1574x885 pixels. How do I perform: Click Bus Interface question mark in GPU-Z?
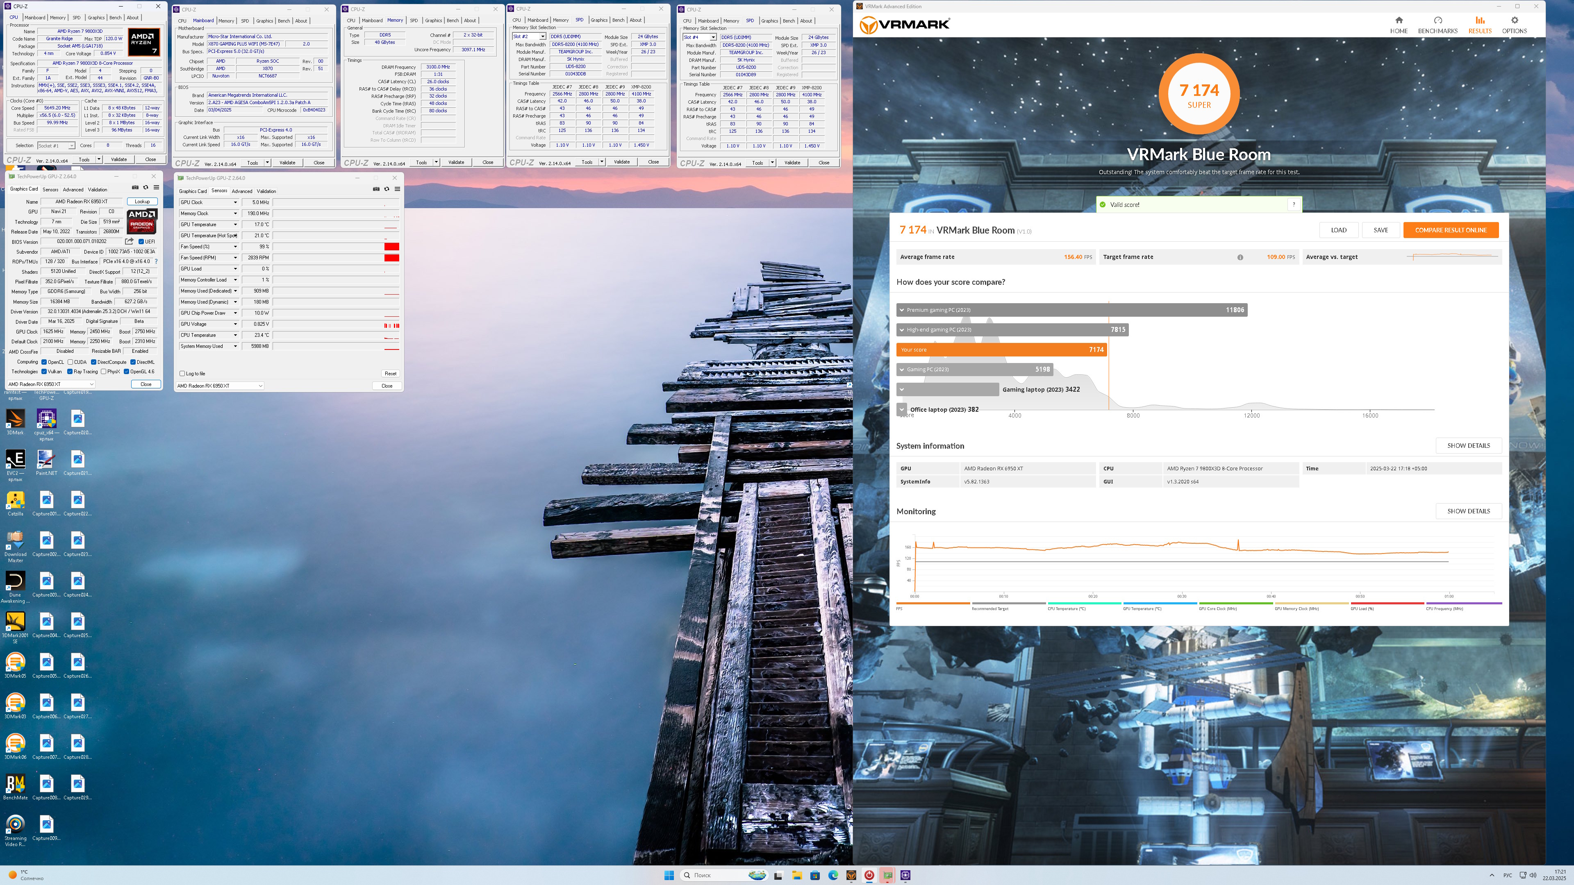click(x=156, y=261)
